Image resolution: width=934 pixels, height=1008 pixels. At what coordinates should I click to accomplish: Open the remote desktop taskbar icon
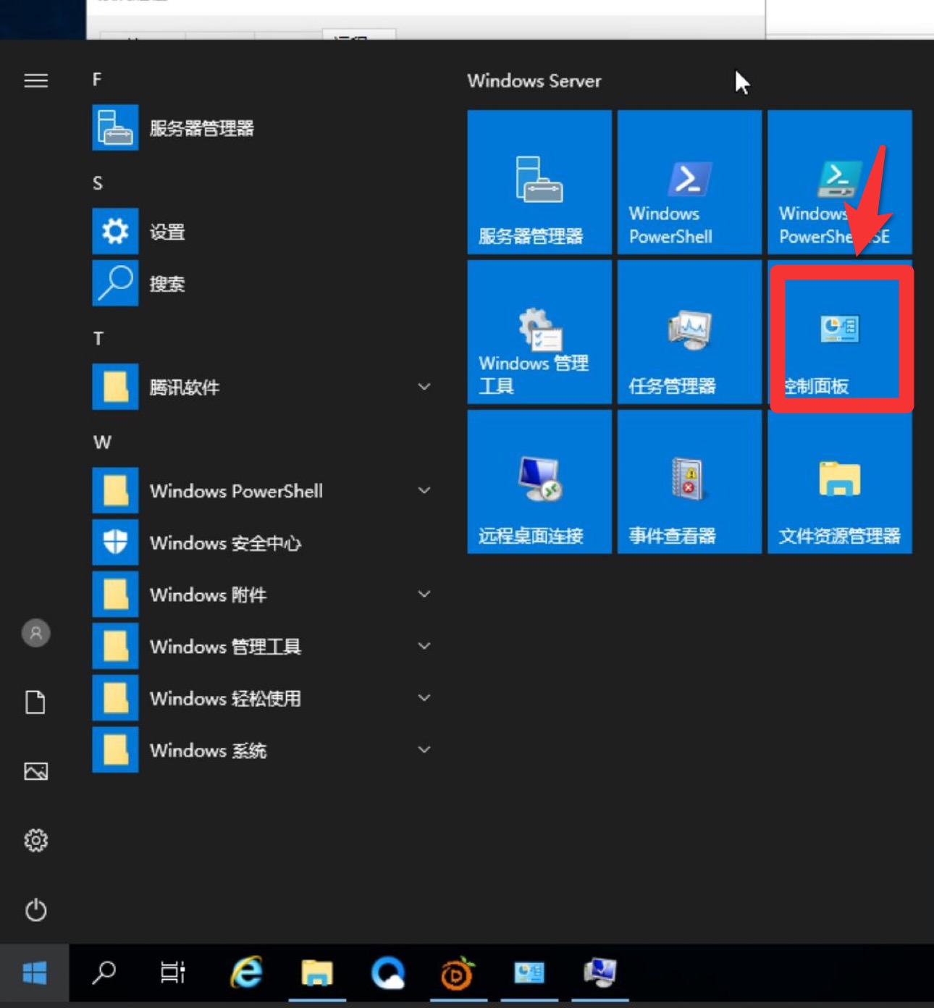(x=599, y=973)
